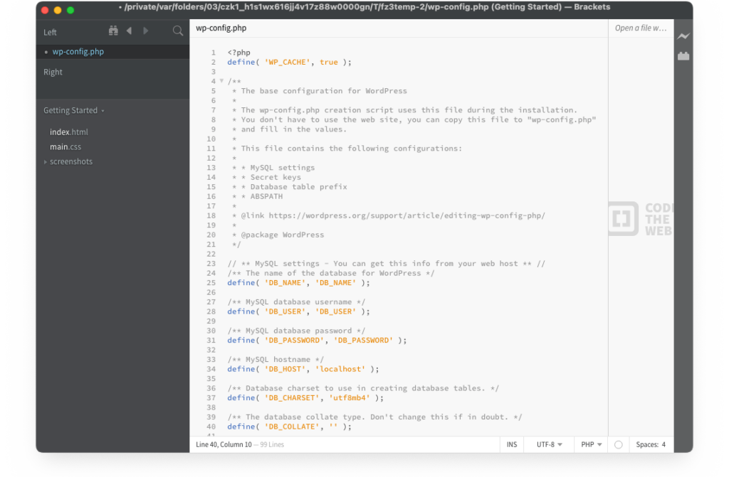Open Find in Files search icon

[177, 31]
